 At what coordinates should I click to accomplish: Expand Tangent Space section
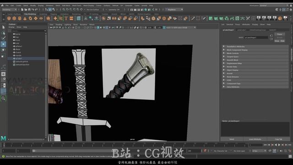pyautogui.click(x=255, y=57)
